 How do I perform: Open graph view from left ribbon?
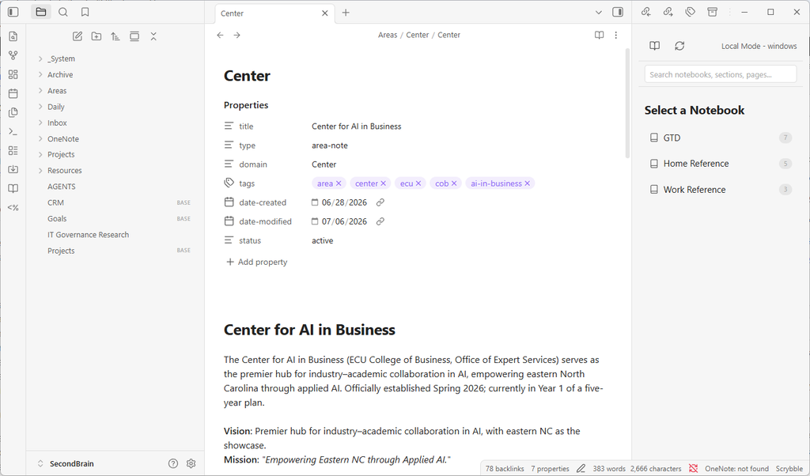pyautogui.click(x=13, y=55)
